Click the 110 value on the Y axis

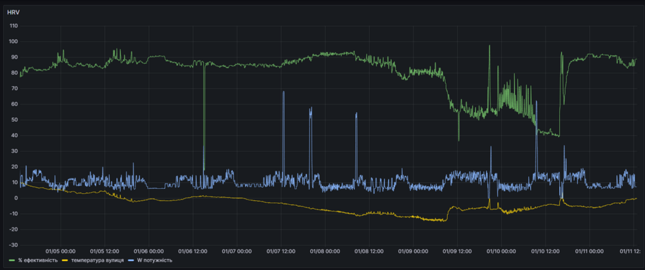pos(14,26)
